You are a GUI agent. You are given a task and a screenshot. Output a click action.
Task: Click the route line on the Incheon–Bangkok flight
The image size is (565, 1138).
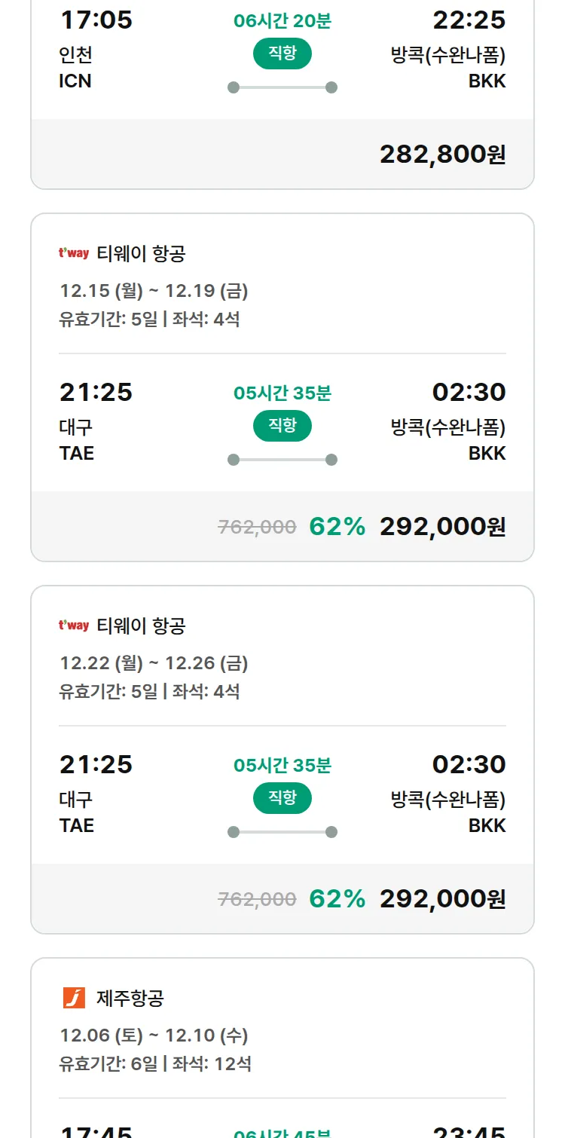click(282, 87)
